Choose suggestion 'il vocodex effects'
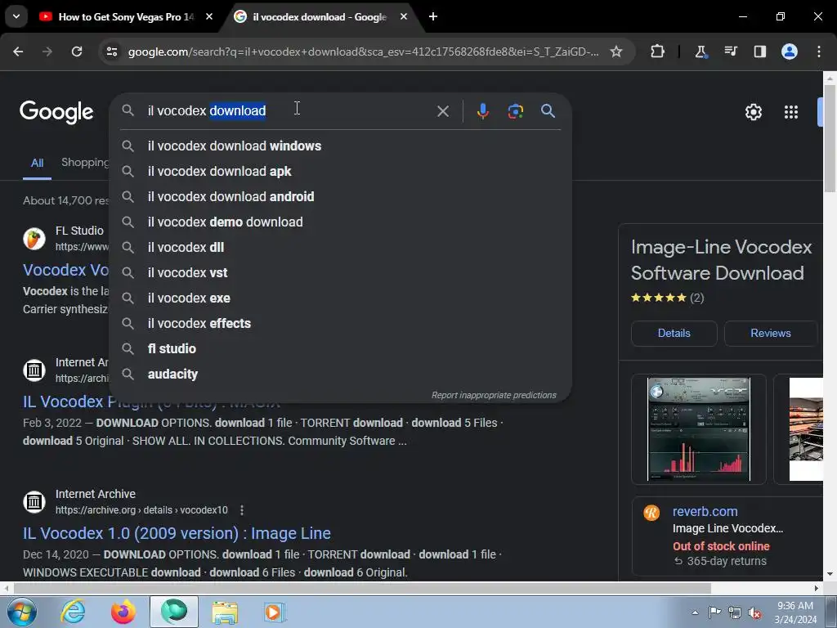The image size is (837, 628). click(x=340, y=324)
